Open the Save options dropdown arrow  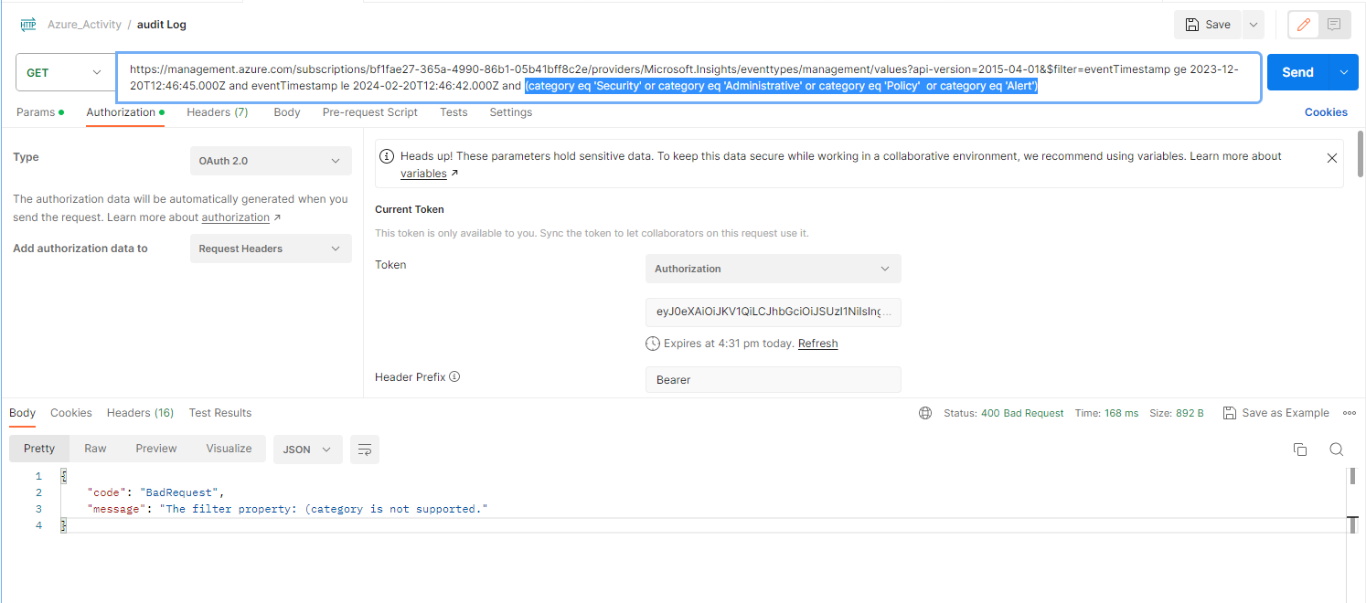point(1253,25)
